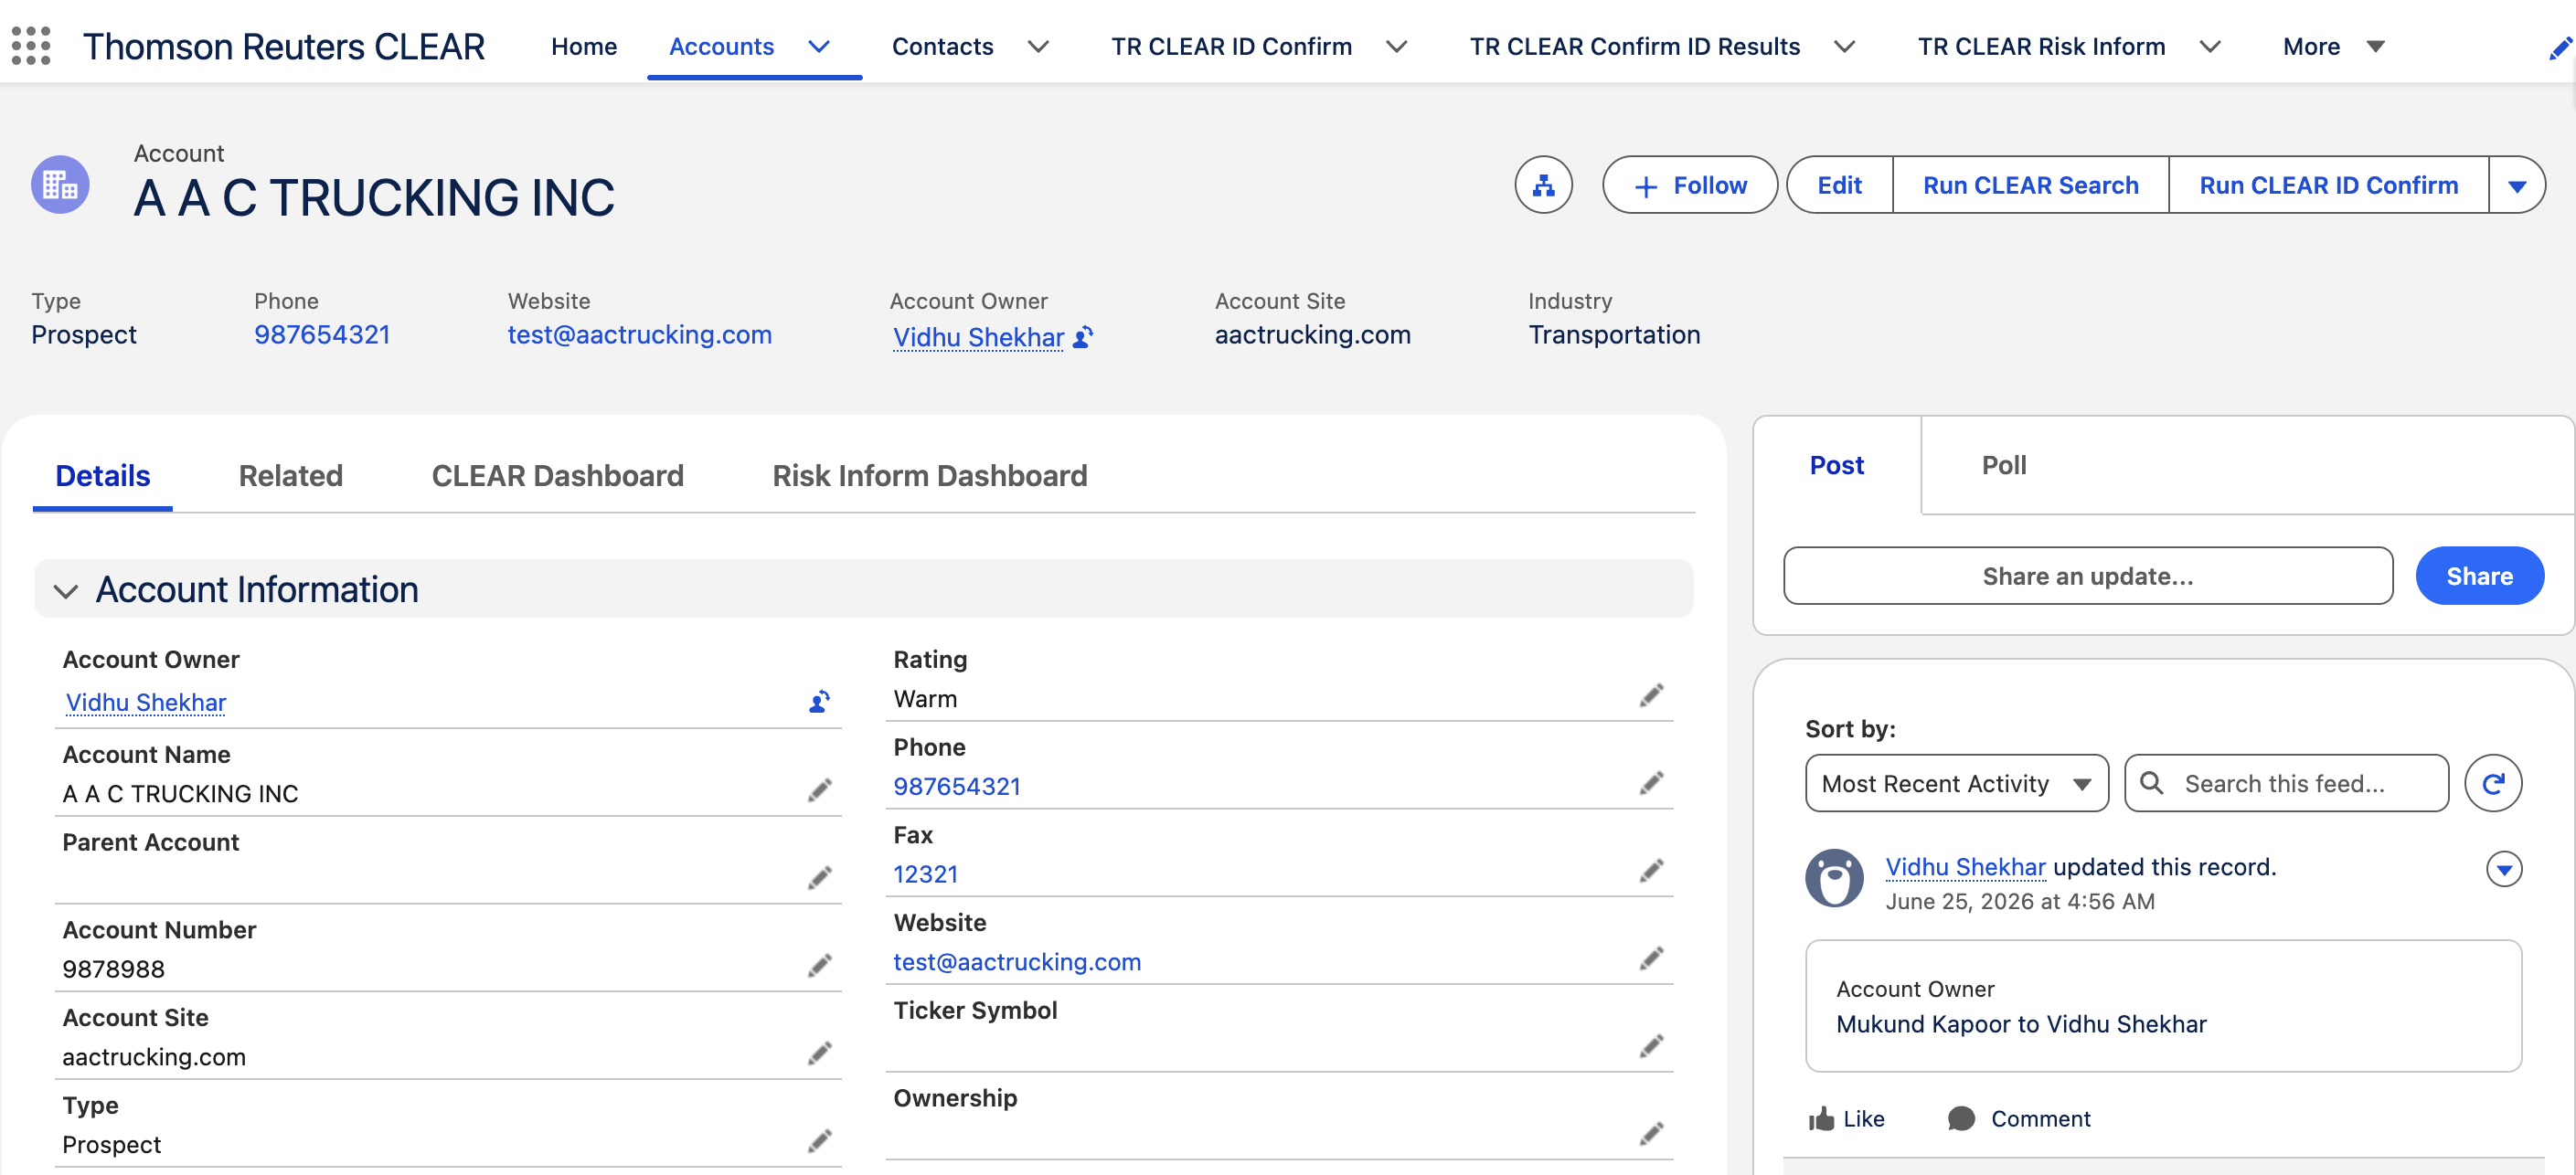Go to the Home tab

(x=584, y=47)
